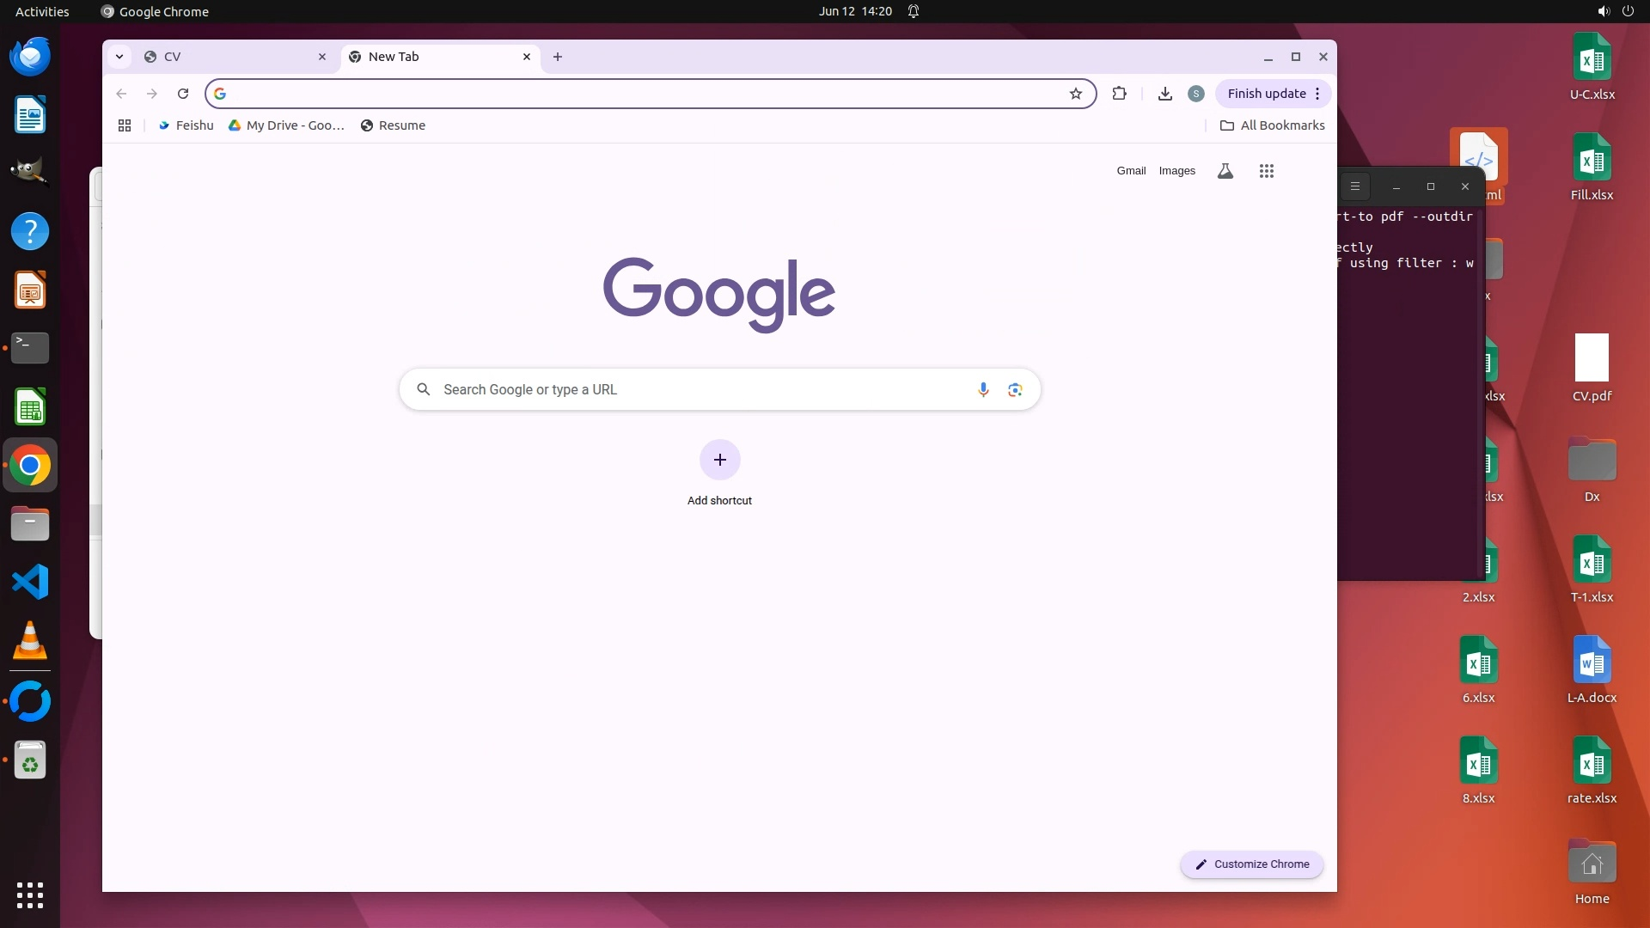This screenshot has width=1650, height=928.
Task: Click the voice search microphone icon
Action: coord(983,389)
